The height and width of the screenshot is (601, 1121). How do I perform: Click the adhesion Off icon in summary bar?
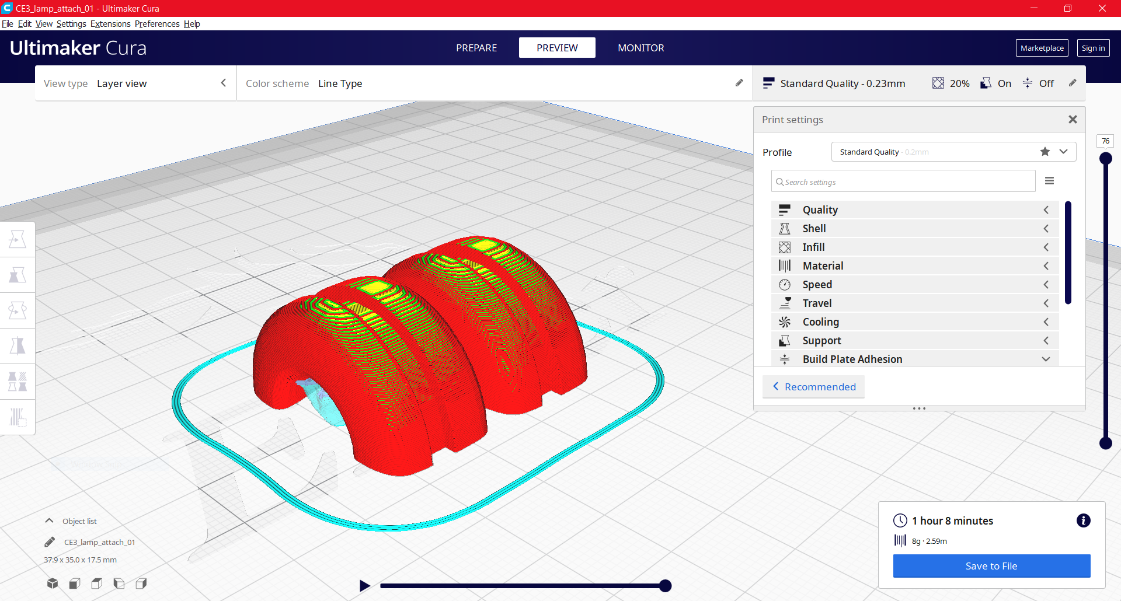pyautogui.click(x=1028, y=83)
